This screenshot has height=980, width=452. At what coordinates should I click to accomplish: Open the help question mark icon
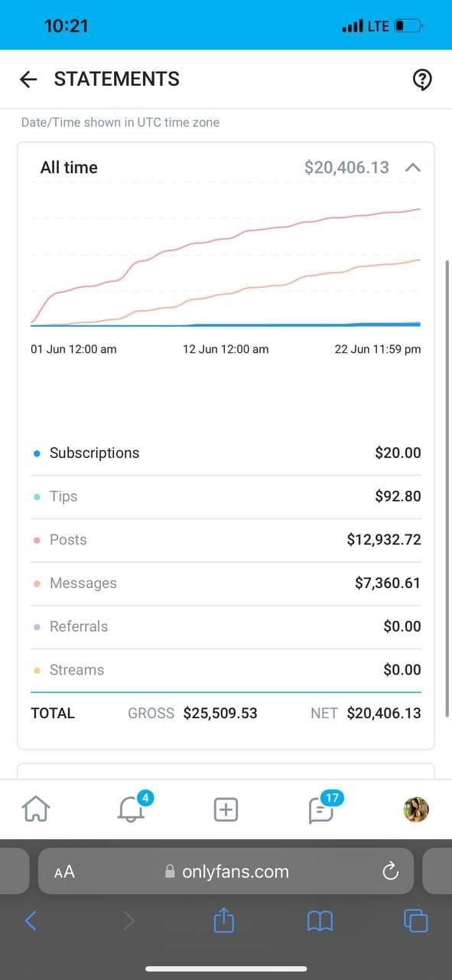(x=422, y=80)
